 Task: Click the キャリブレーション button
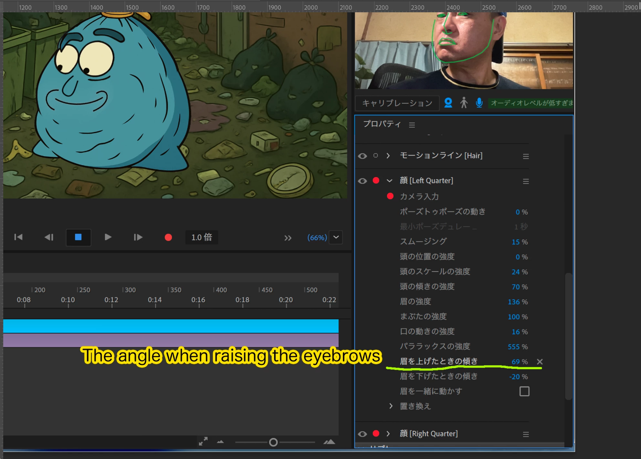click(x=397, y=103)
